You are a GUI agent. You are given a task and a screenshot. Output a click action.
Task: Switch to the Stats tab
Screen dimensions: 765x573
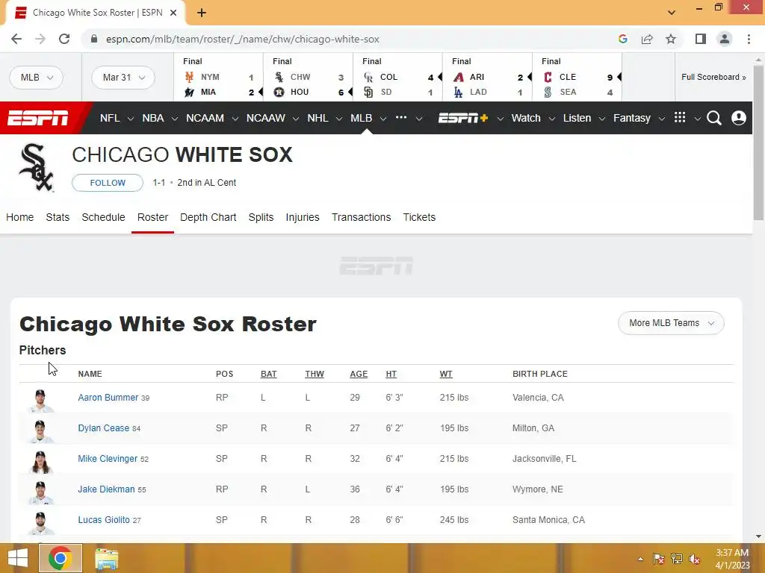[58, 217]
